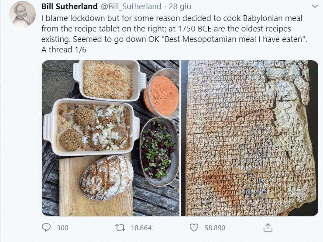This screenshot has width=323, height=242.
Task: Click the share upload arrow icon
Action: pyautogui.click(x=268, y=228)
